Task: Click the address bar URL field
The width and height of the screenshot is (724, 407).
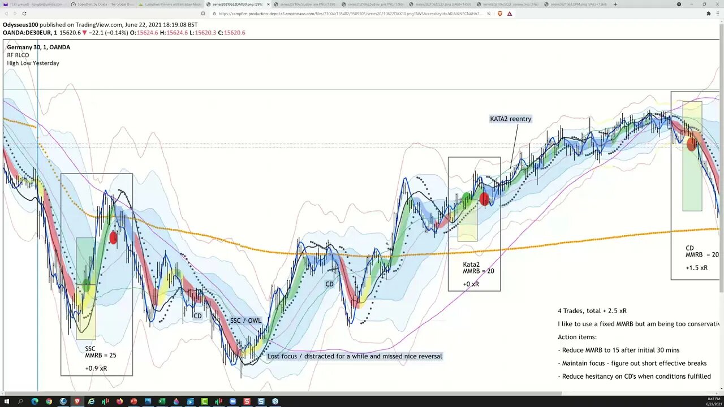Action: 350,14
